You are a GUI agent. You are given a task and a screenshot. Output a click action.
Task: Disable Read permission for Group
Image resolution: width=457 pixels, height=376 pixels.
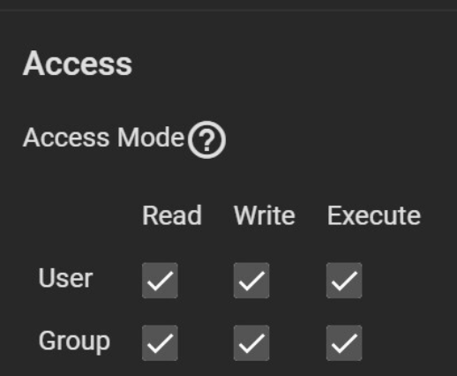click(160, 342)
